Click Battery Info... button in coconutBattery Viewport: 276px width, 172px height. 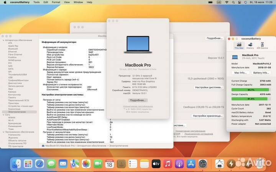[x=261, y=73]
